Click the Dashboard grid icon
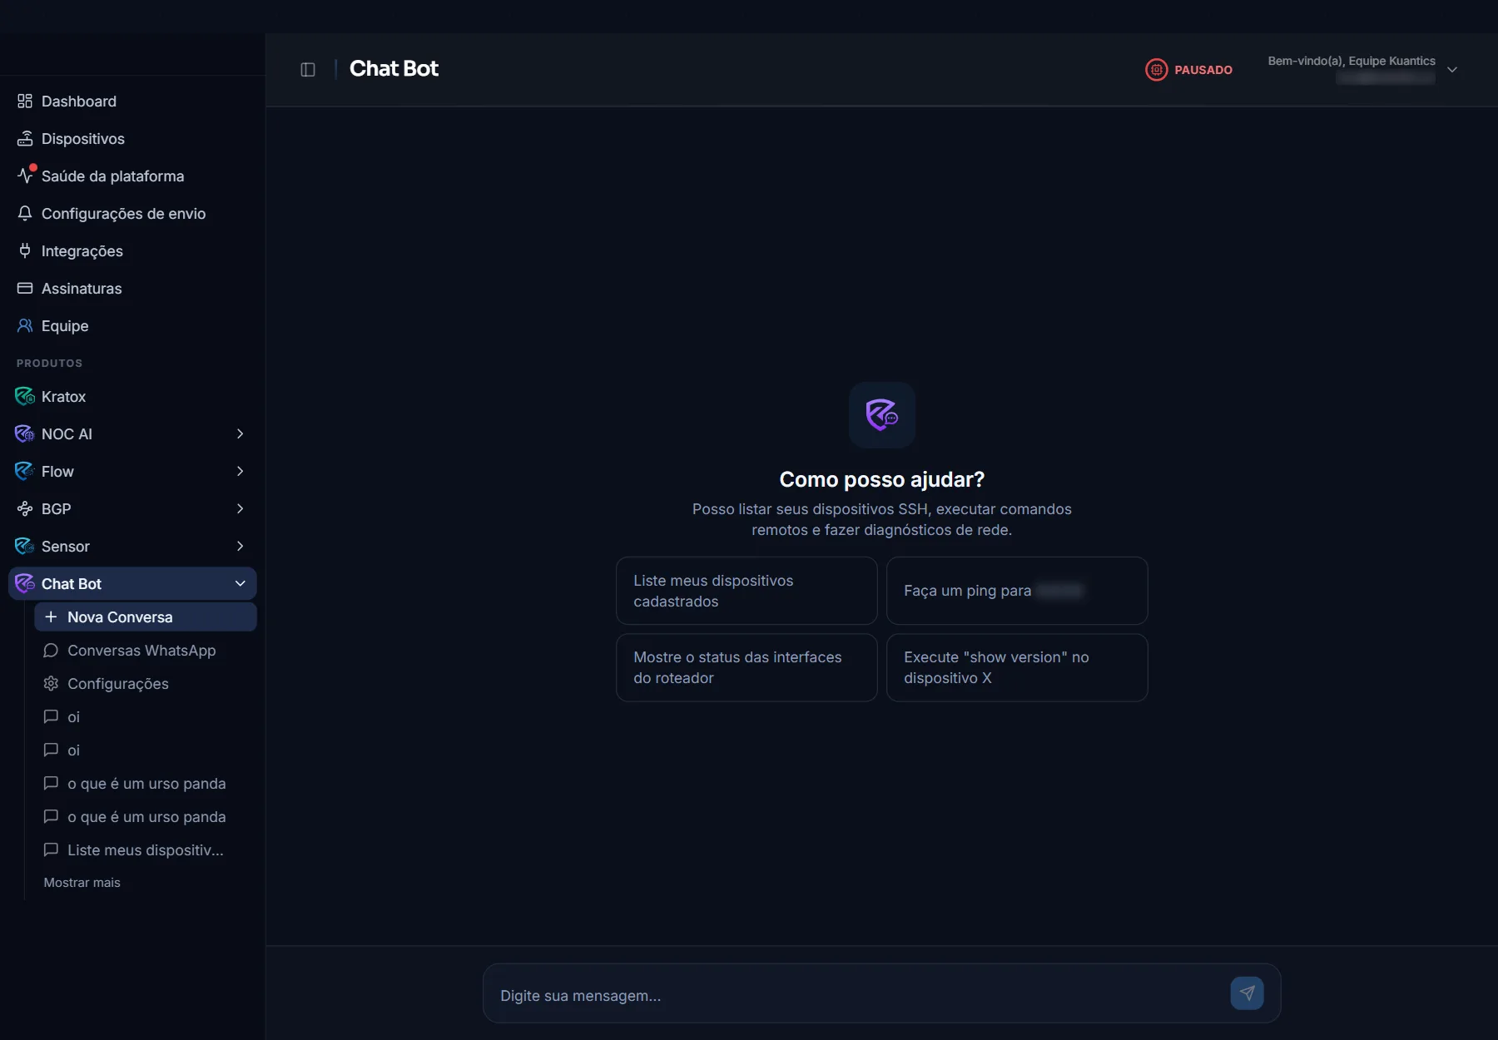The image size is (1498, 1040). click(25, 102)
